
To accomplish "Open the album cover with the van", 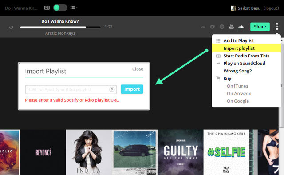I will [134, 152].
